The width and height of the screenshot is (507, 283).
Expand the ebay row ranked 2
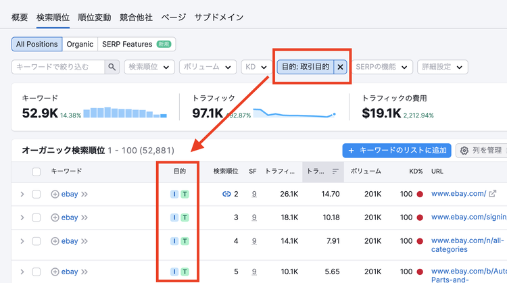point(22,194)
